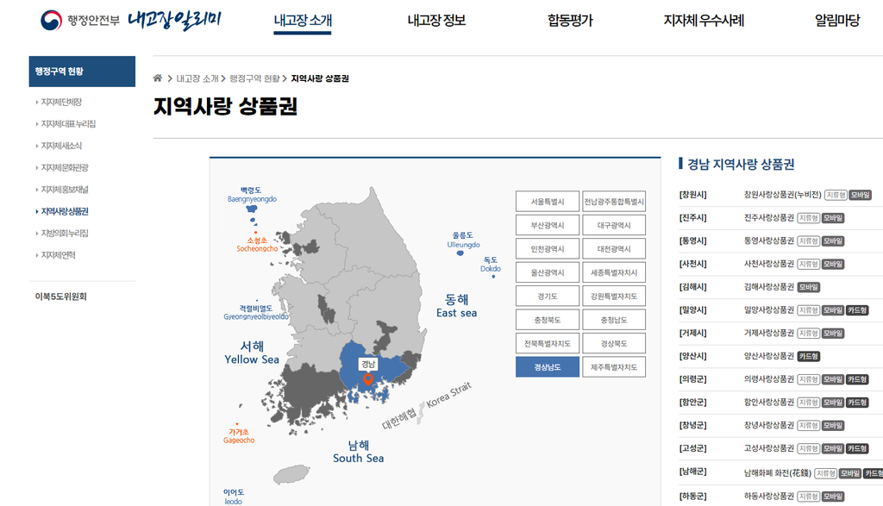
Task: Click the [남해군] row label
Action: (x=692, y=472)
